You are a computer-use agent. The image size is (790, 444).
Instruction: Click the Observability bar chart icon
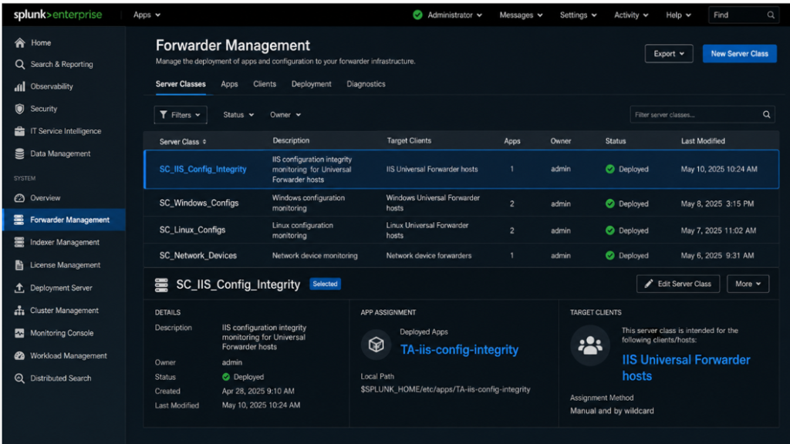coord(19,86)
